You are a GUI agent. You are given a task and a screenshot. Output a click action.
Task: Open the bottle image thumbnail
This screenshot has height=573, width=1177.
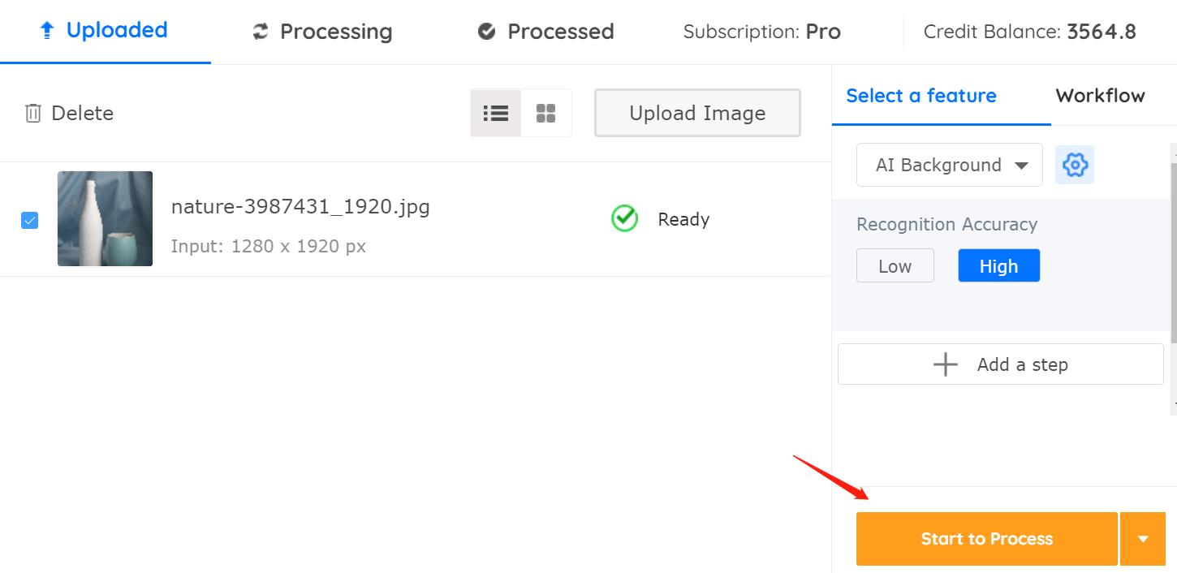[x=105, y=218]
